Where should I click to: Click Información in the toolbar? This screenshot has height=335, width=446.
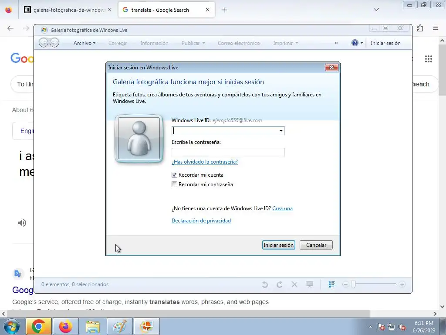154,43
